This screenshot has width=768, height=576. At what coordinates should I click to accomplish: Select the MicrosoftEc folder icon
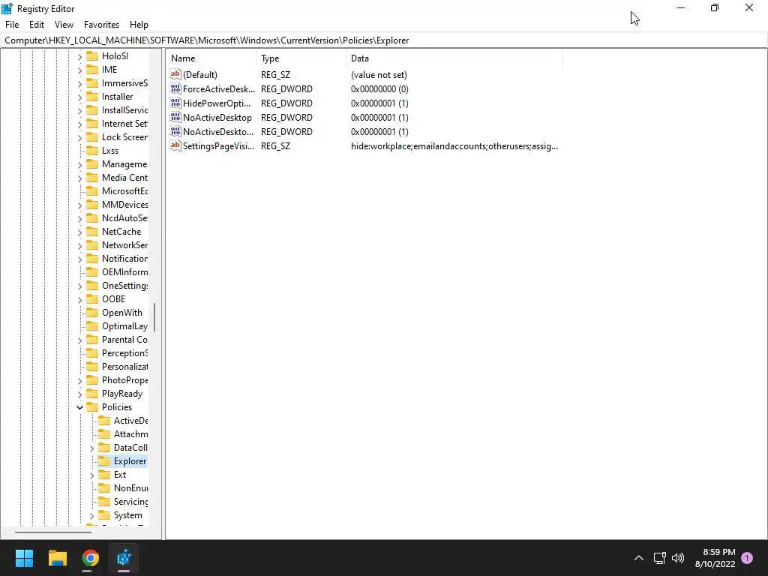[92, 191]
